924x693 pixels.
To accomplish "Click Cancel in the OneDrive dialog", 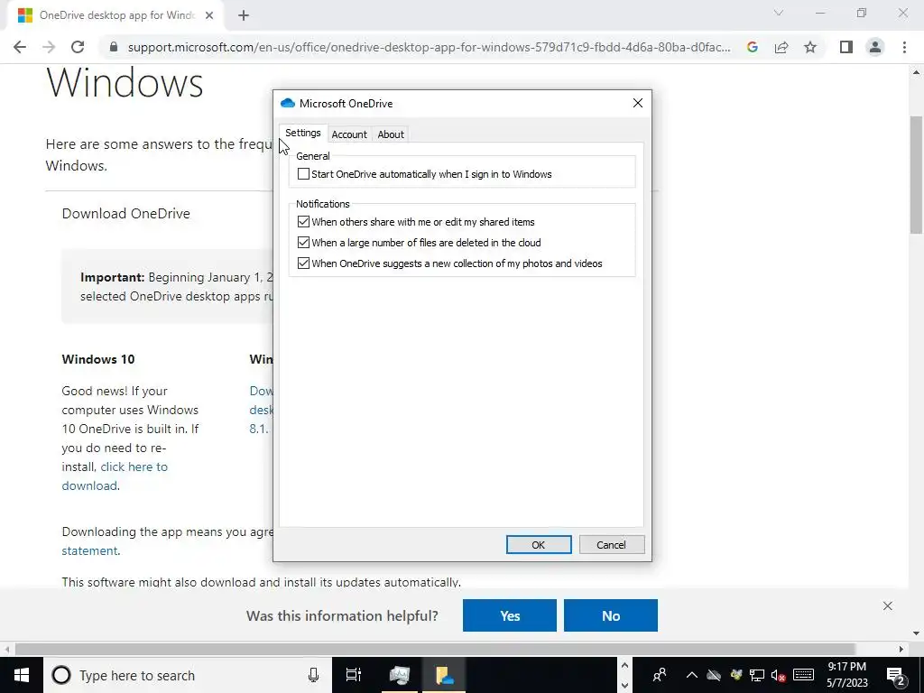I will click(x=611, y=544).
